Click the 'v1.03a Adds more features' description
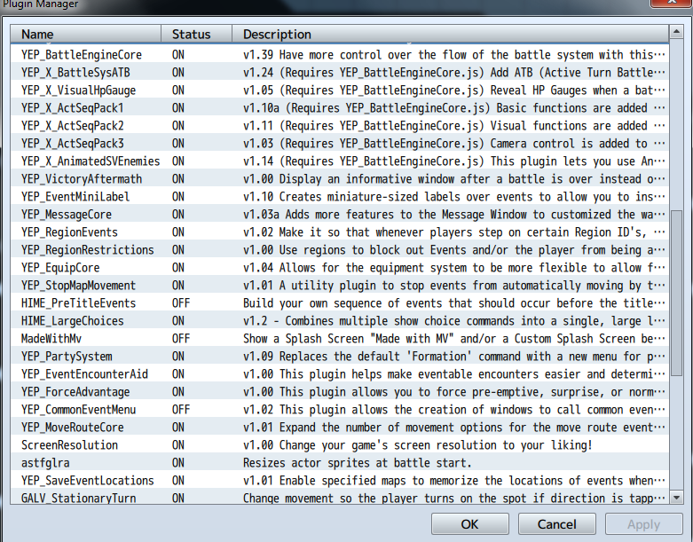Screen dimensions: 693x542 [454, 215]
